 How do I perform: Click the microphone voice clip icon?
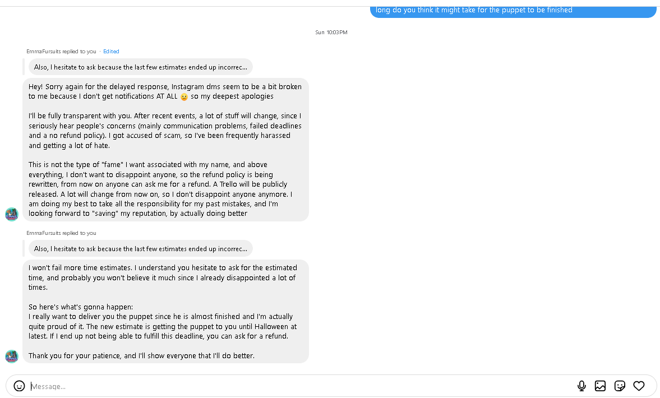(581, 386)
